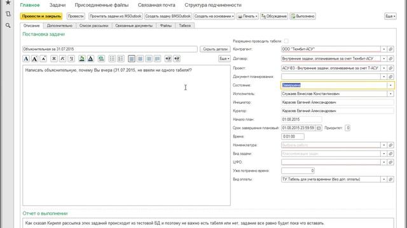This screenshot has height=228, width=407.
Task: Expand Вид оплаты dropdown list
Action: click(384, 179)
